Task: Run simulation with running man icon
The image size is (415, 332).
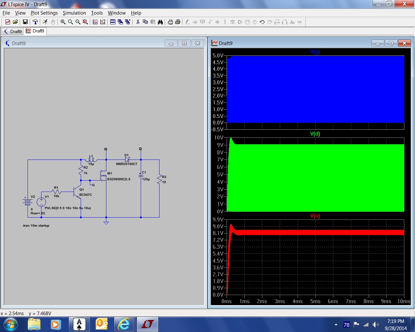Action: click(x=45, y=22)
